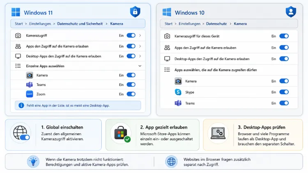Open chevron of Desktop-Apps row, Windows 11
Viewport: 308px width, 173px height.
(x=140, y=56)
